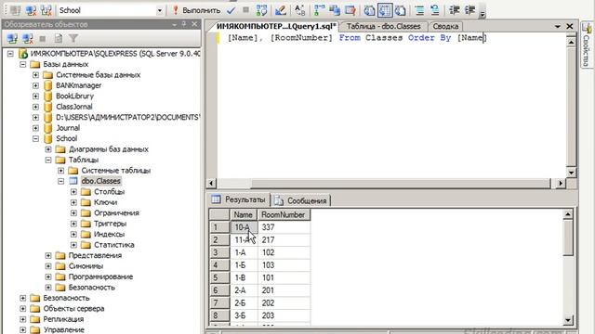
Task: Collapse the Базы данных folder
Action: pyautogui.click(x=23, y=64)
